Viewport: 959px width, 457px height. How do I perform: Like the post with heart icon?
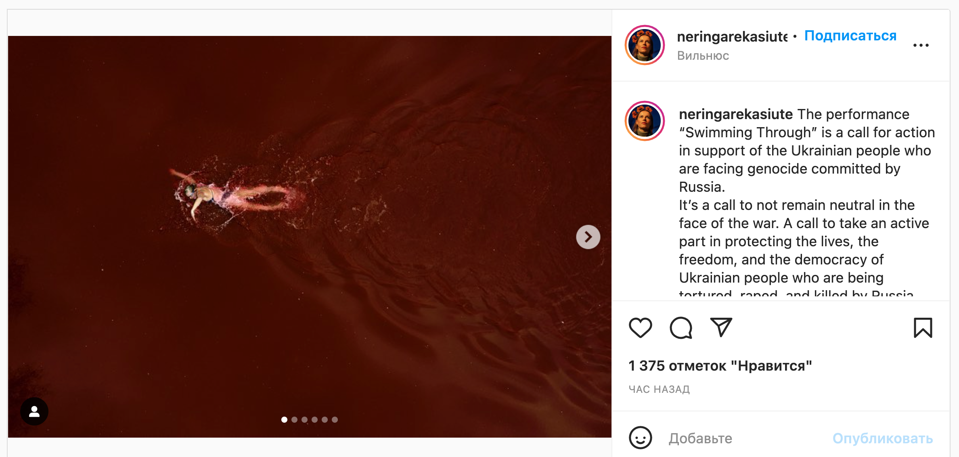click(x=641, y=327)
